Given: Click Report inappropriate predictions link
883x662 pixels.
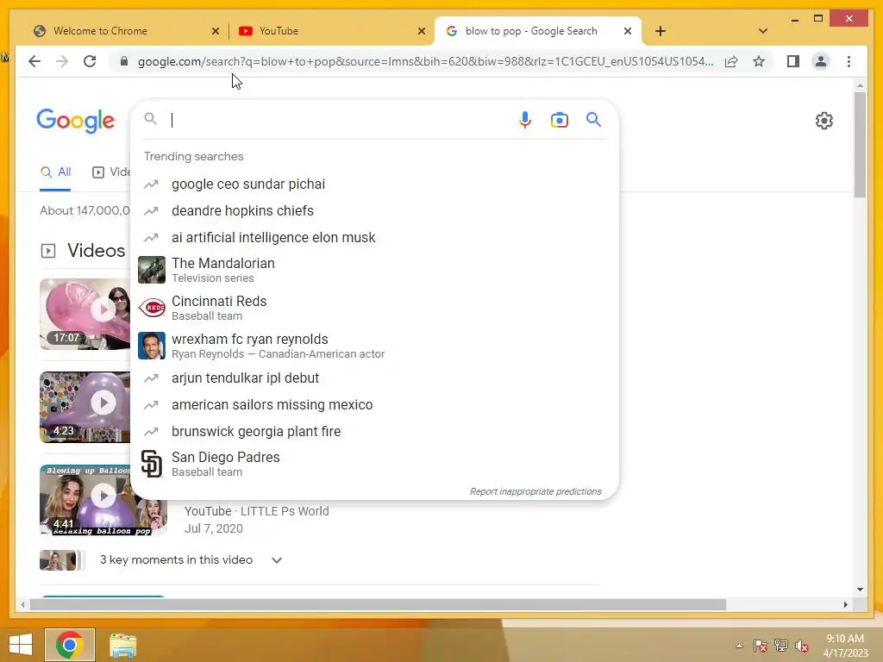Looking at the screenshot, I should pos(535,491).
